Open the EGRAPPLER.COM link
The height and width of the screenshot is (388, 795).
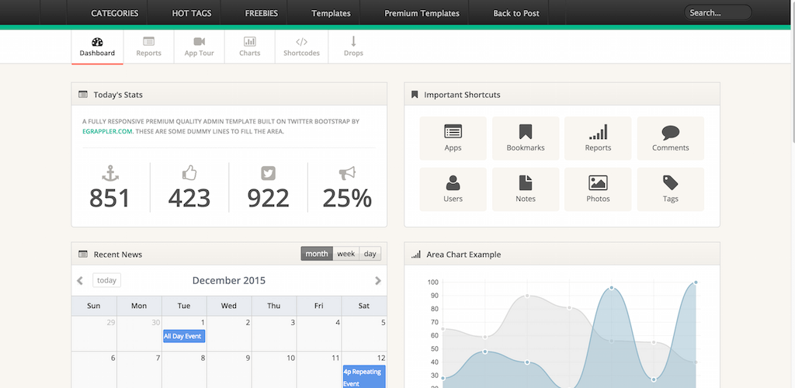108,131
